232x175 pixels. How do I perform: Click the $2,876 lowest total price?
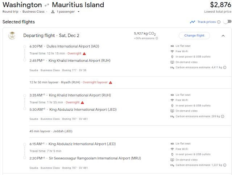click(x=221, y=5)
